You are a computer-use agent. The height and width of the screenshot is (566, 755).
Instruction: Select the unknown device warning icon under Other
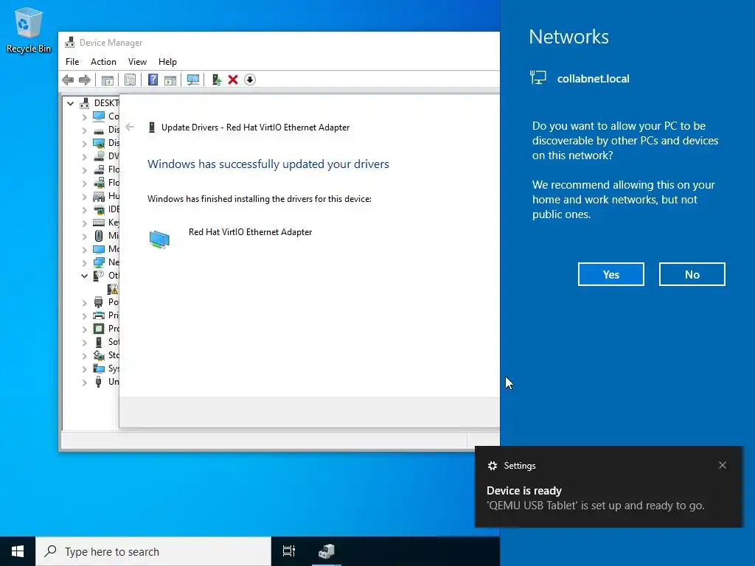click(x=113, y=289)
